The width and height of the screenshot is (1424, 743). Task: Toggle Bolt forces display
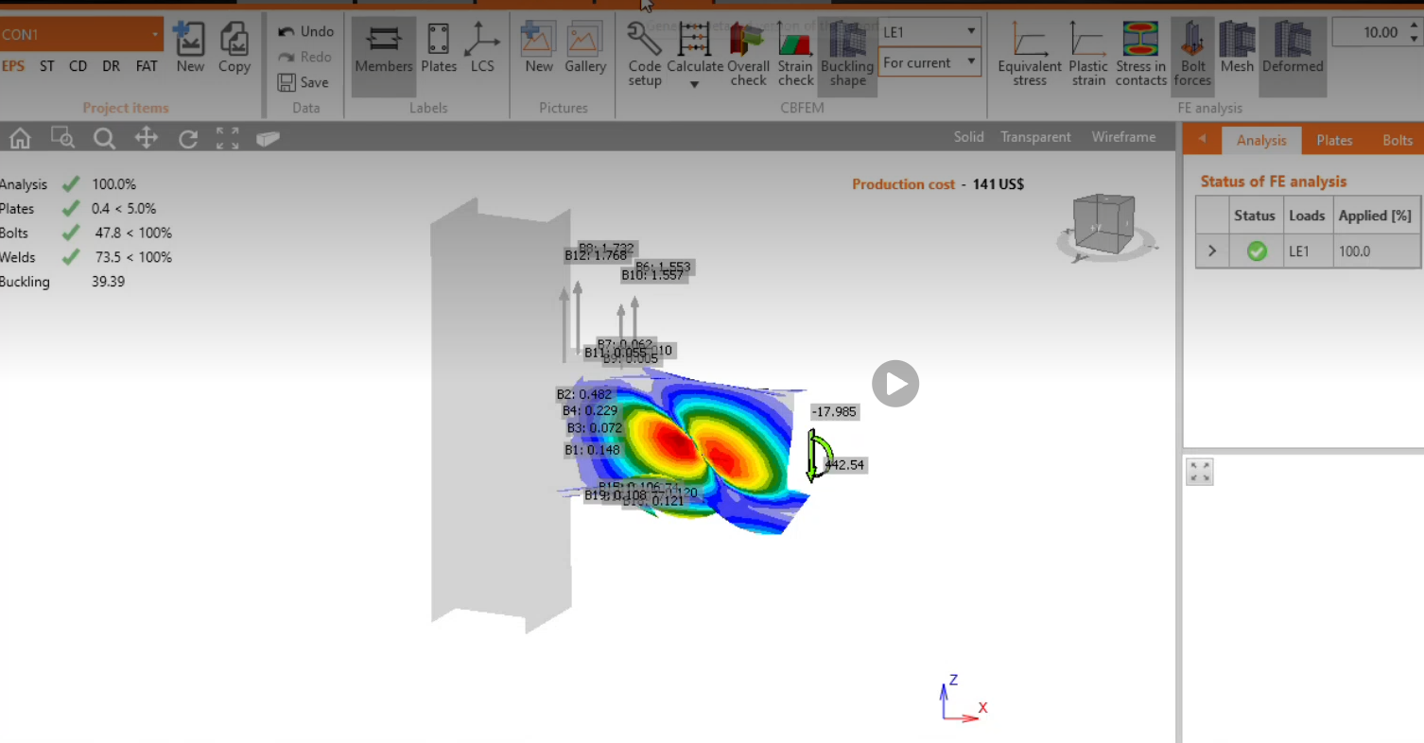[1192, 55]
